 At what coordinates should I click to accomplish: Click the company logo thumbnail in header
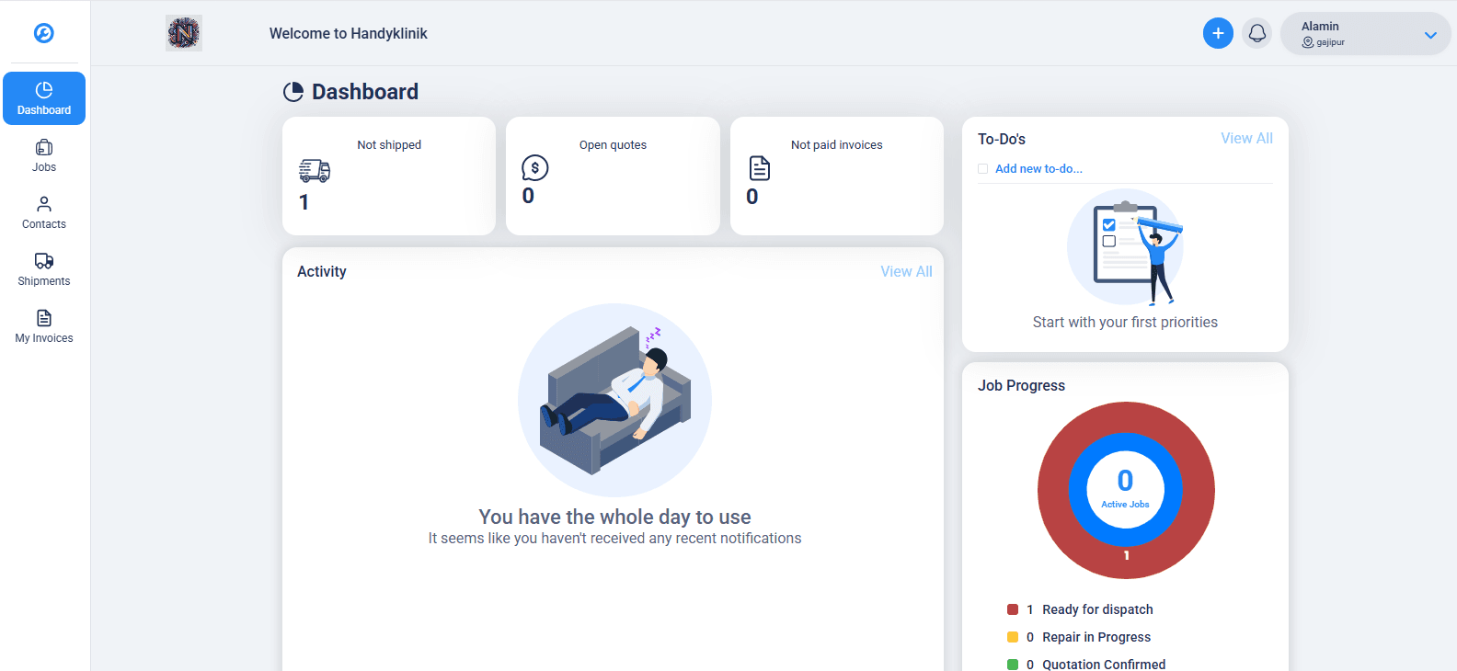coord(184,33)
